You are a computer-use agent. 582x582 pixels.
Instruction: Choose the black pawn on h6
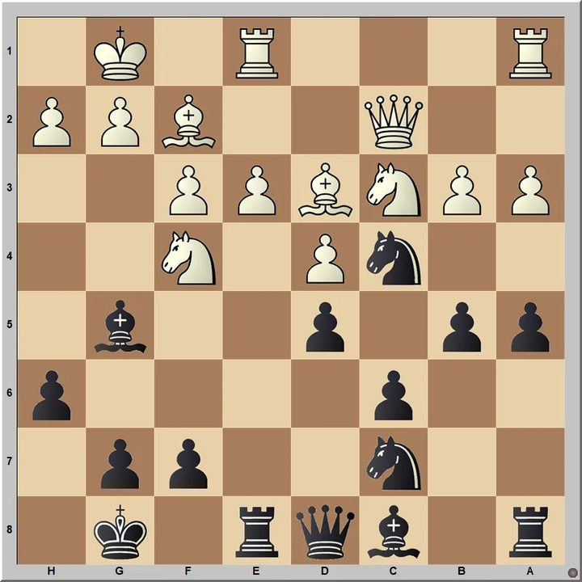point(52,394)
